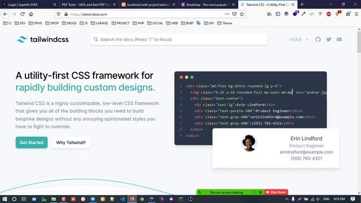
Task: Toggle the Firefox sidebar icon
Action: [x=278, y=14]
